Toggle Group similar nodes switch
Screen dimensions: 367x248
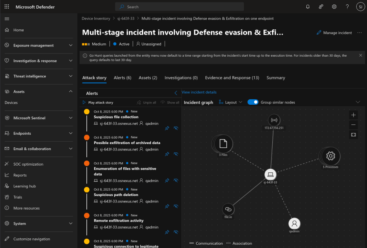tap(253, 102)
